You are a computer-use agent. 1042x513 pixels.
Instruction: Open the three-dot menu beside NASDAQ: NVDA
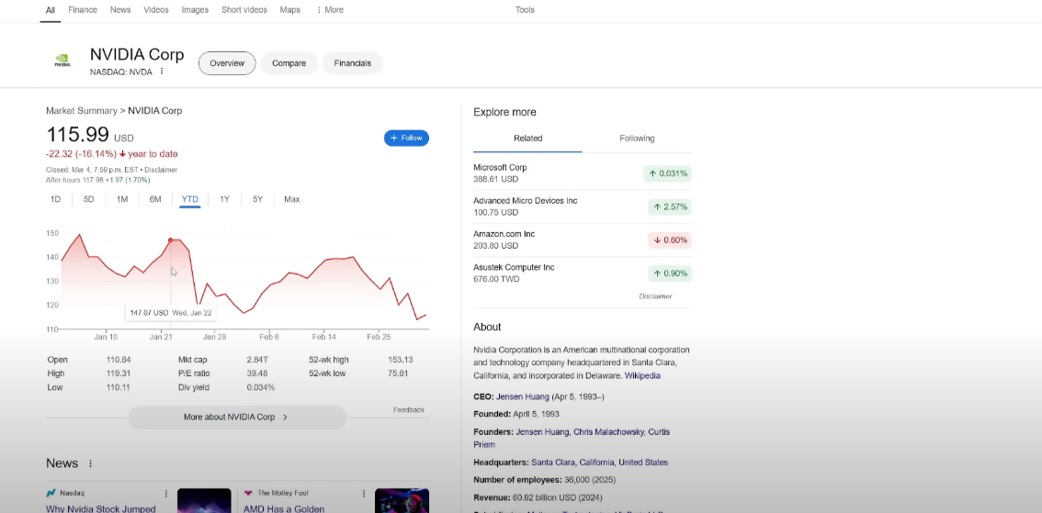[x=162, y=72]
